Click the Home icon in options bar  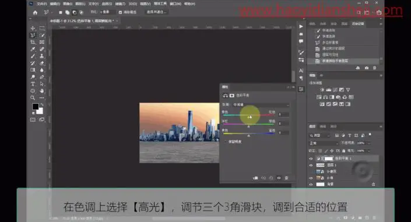pos(35,12)
